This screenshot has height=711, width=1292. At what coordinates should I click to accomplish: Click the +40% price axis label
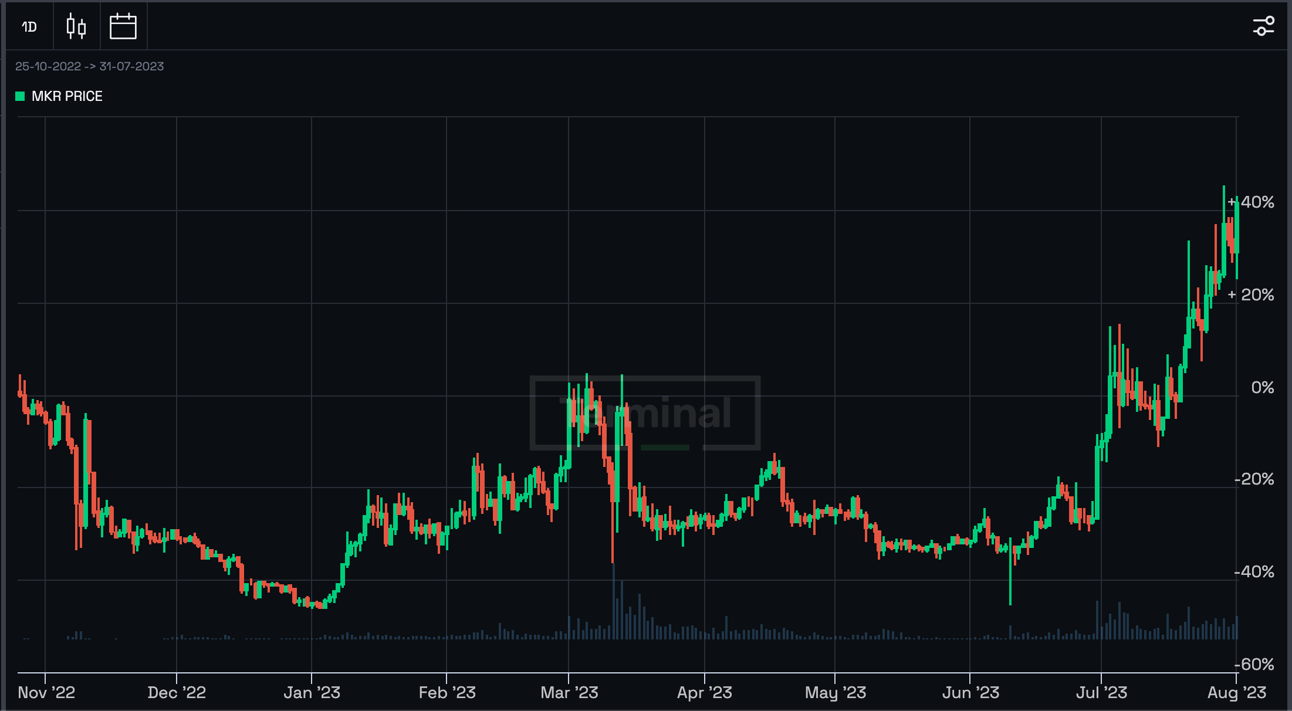[x=1251, y=202]
